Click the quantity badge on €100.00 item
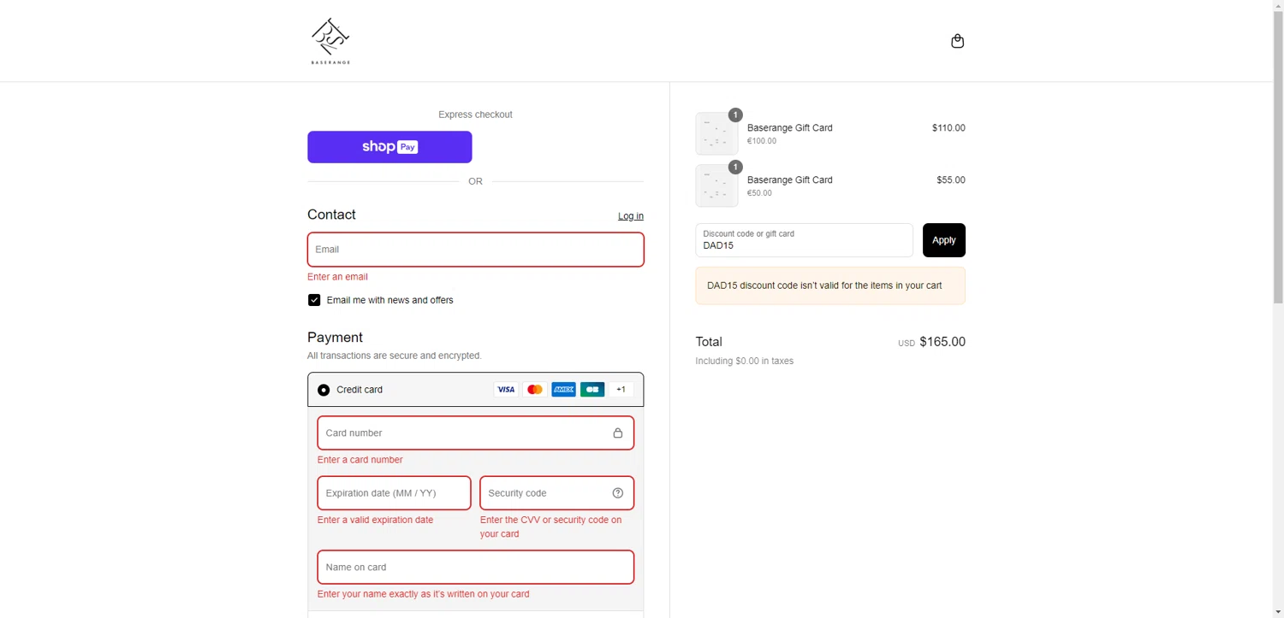The width and height of the screenshot is (1284, 618). point(735,115)
